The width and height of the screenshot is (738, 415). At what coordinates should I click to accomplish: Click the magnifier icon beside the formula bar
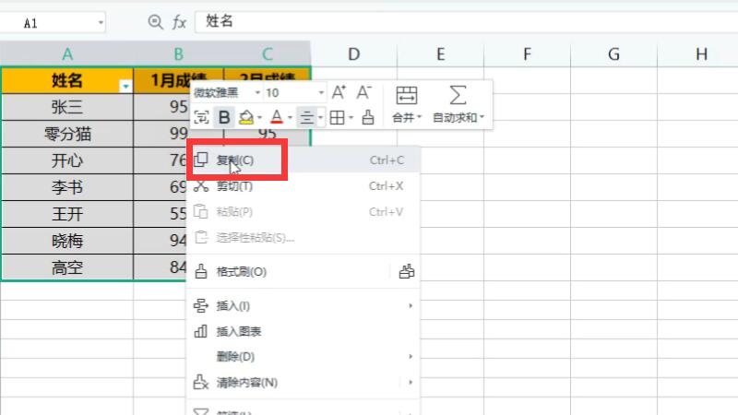point(155,22)
